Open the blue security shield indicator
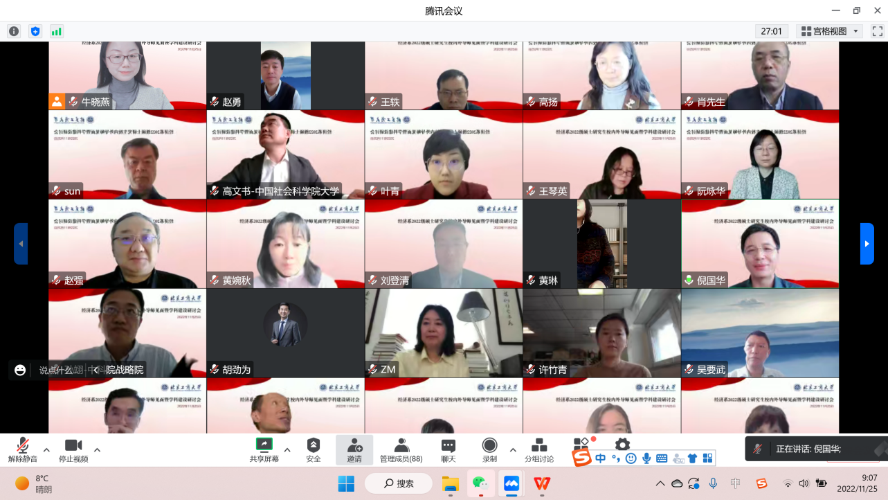This screenshot has height=500, width=888. coord(35,31)
